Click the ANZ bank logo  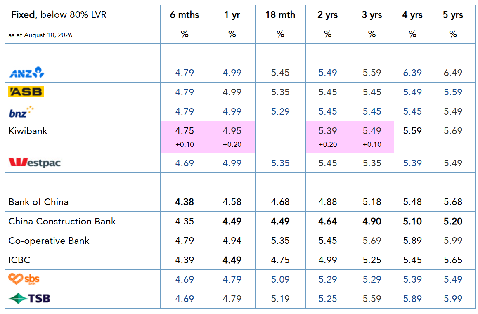27,73
